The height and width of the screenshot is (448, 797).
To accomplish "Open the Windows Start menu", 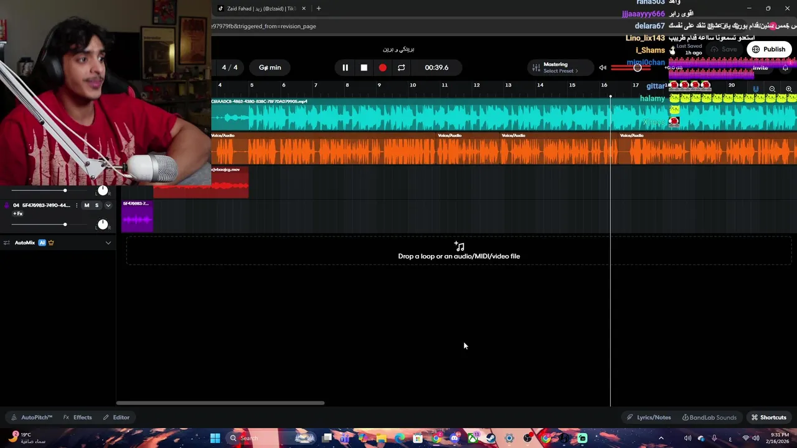I will 215,438.
